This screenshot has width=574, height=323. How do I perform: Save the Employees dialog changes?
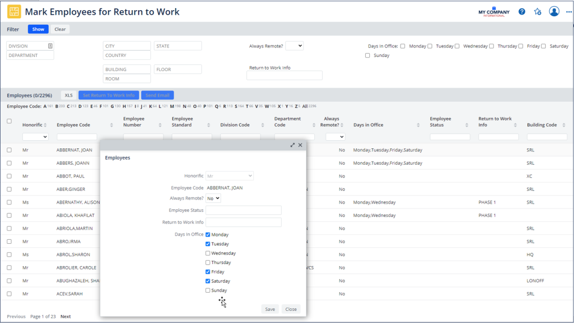270,309
